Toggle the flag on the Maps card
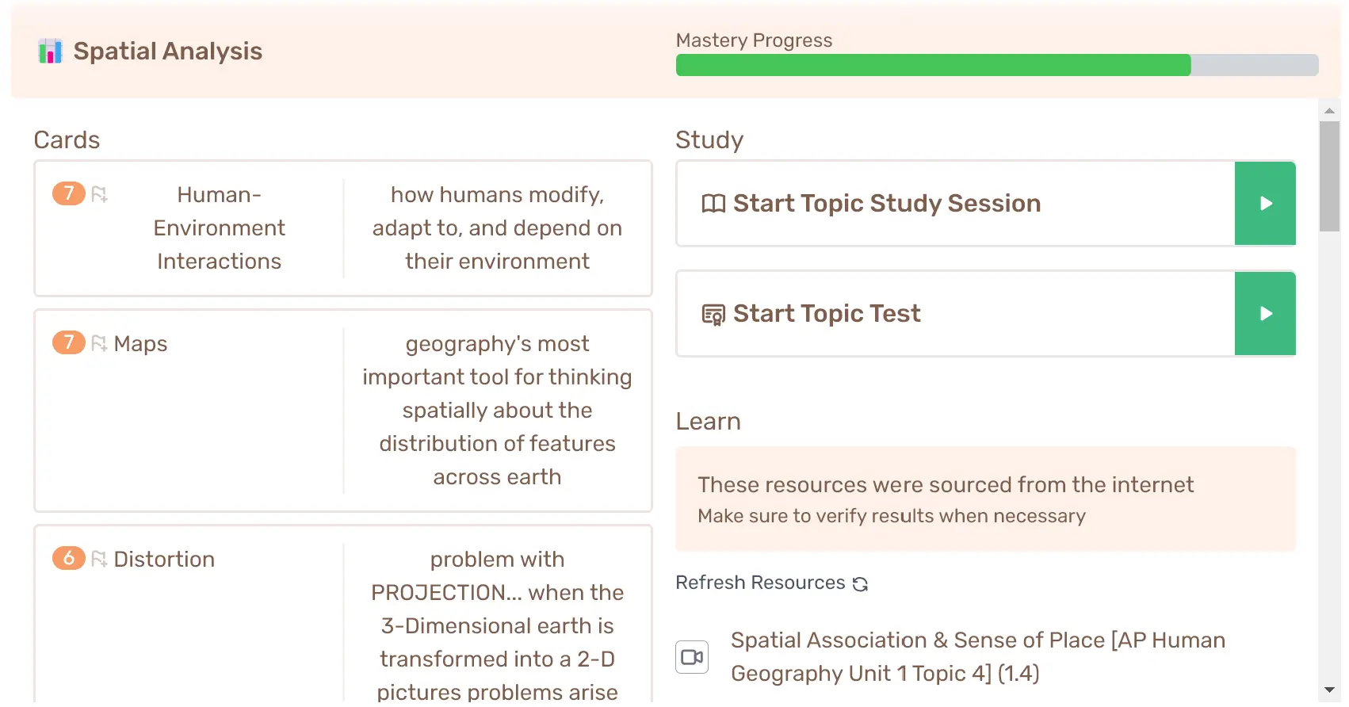 (x=98, y=342)
